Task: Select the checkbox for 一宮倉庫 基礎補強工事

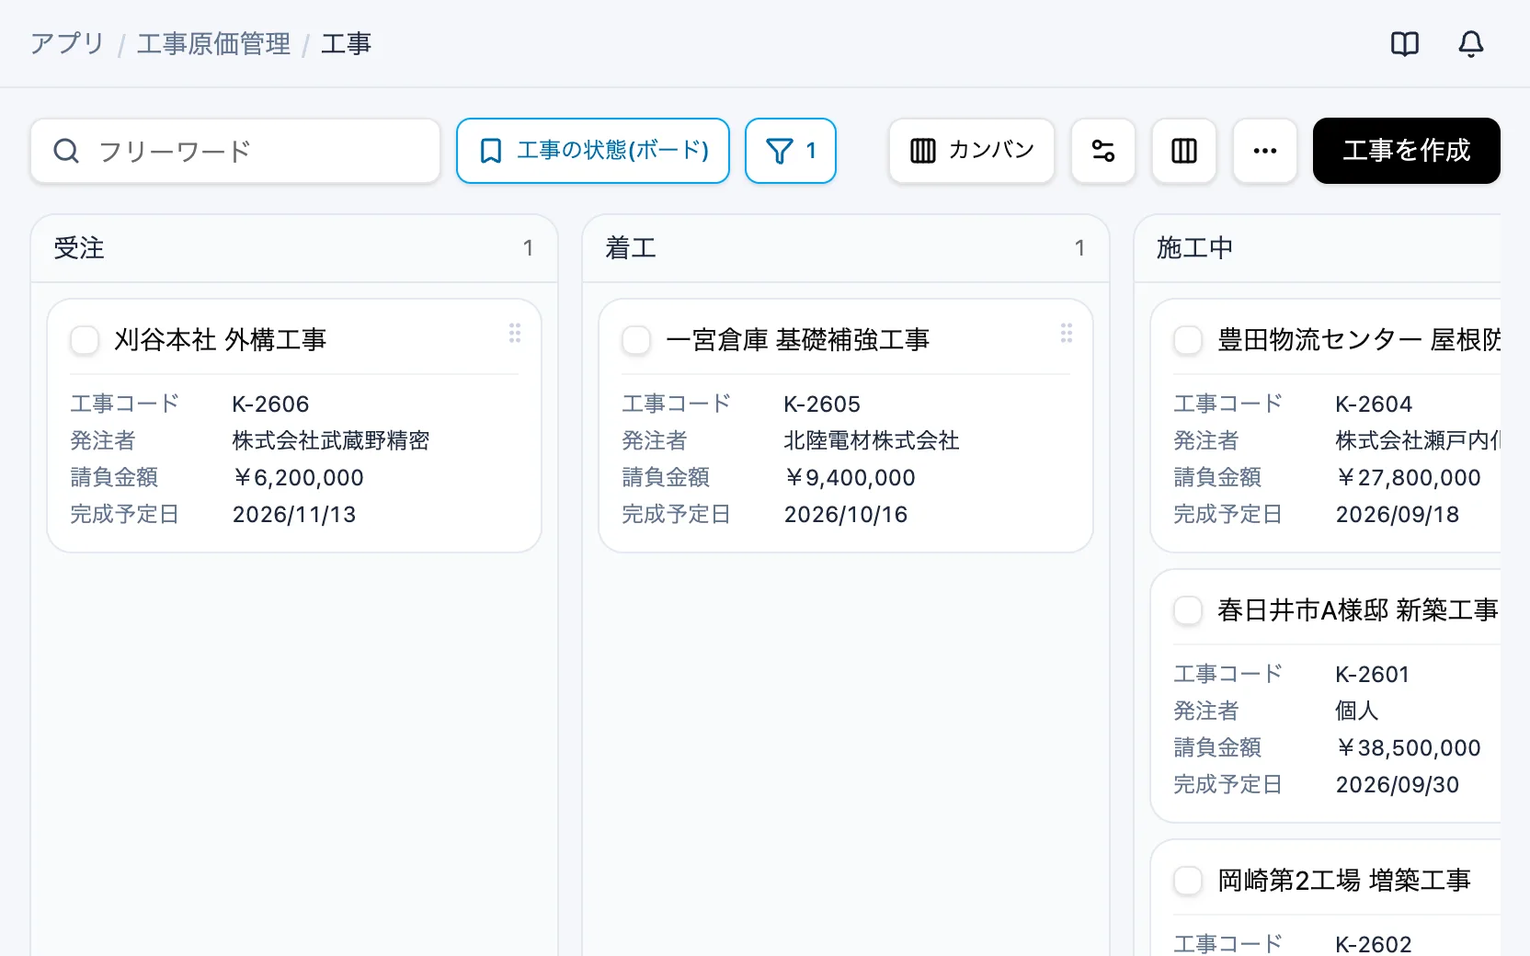Action: click(x=636, y=340)
